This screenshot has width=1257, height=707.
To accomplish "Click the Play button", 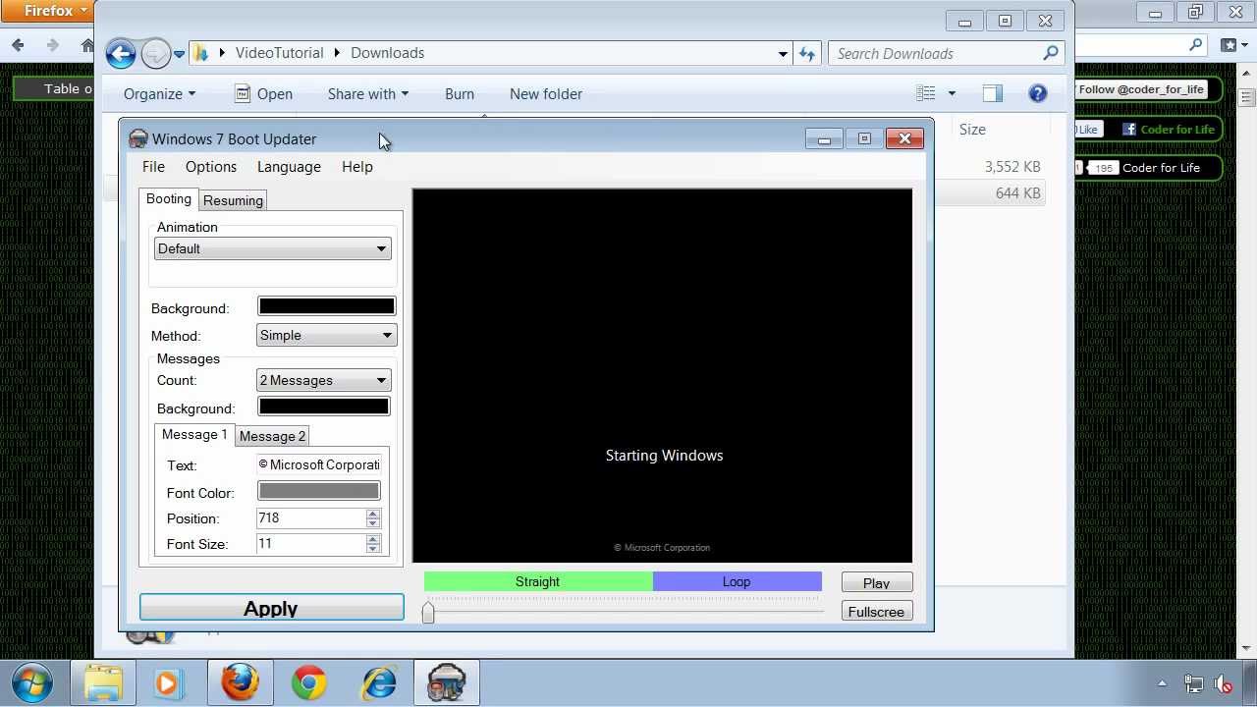I will pos(877,583).
